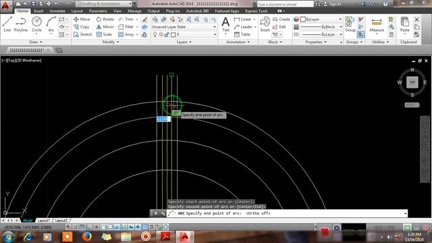Click the Windows Start button

click(x=9, y=237)
